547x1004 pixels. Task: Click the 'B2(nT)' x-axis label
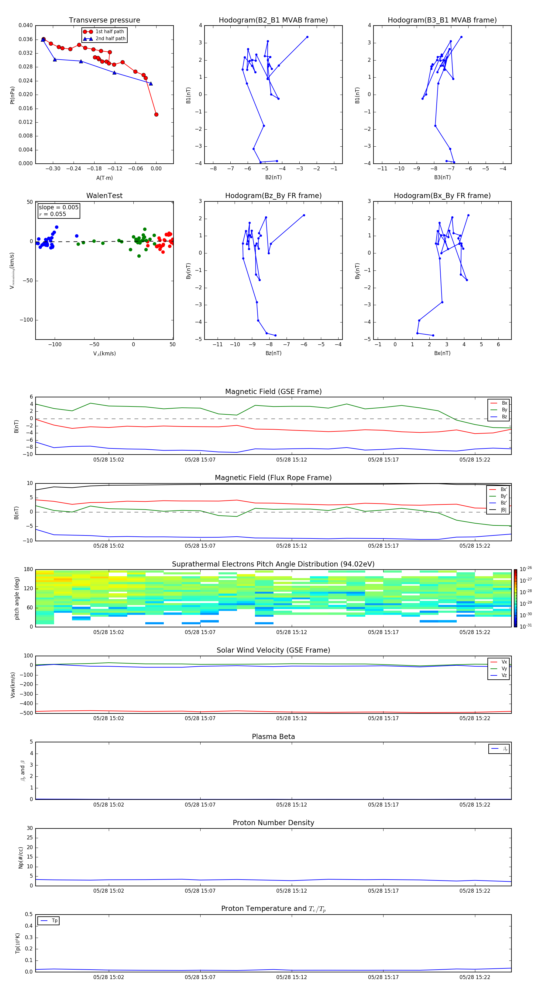pyautogui.click(x=273, y=177)
